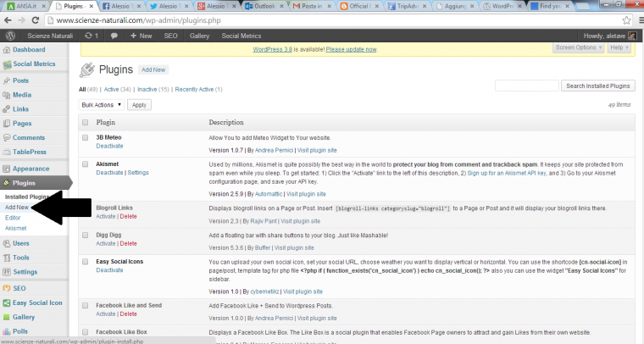Click the plugin search input field

pos(527,86)
